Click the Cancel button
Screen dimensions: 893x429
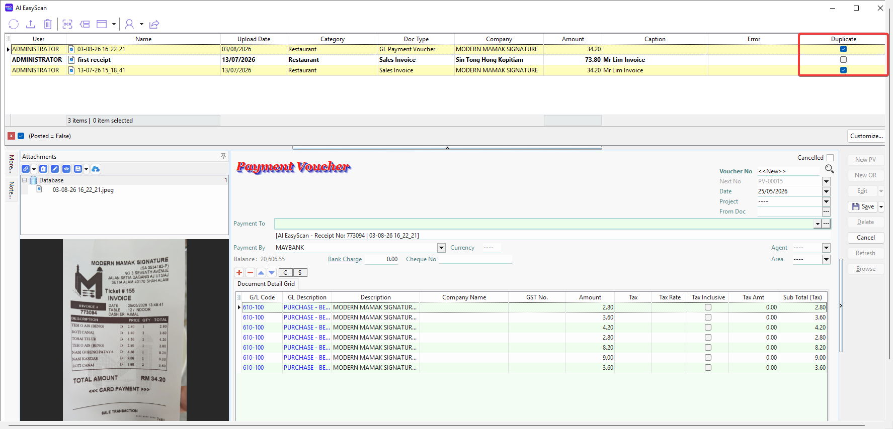[866, 238]
